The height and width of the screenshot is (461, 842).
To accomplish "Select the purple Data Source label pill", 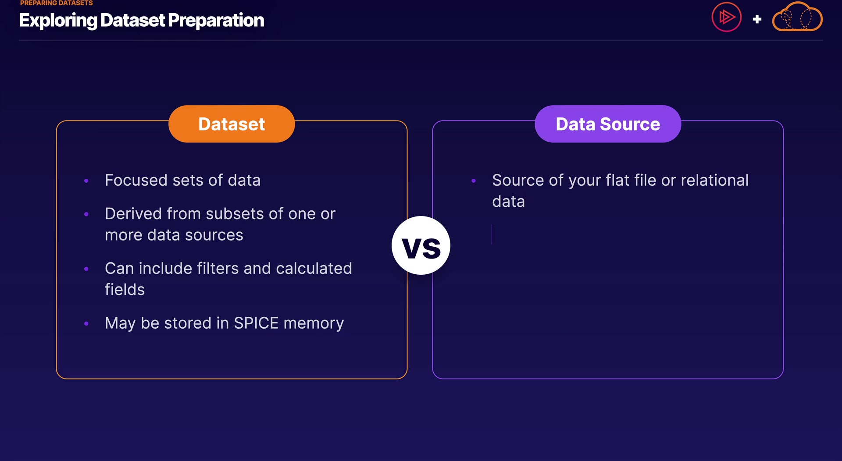I will coord(608,124).
